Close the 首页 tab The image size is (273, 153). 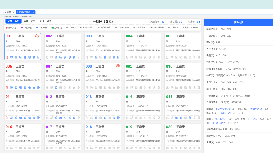click(x=13, y=12)
